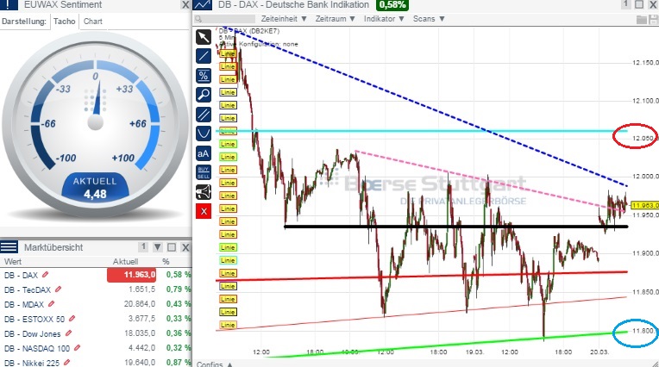Click the number 1 button in Marktübersicht header

tap(143, 247)
